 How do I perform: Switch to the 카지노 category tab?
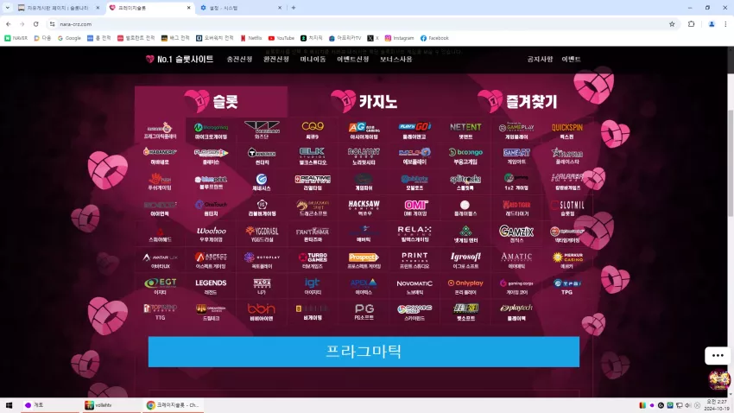pyautogui.click(x=364, y=102)
